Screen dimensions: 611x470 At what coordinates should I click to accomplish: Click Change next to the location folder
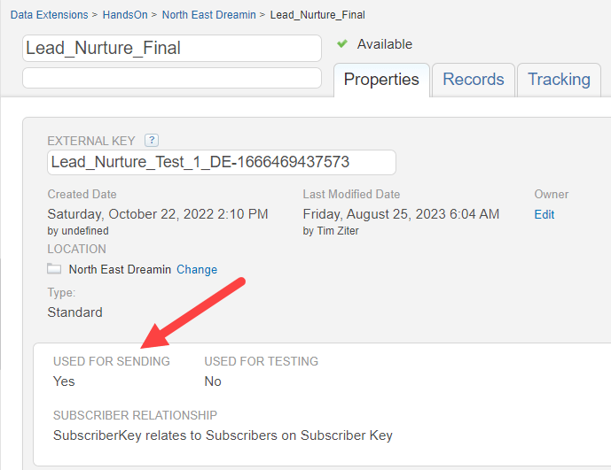(197, 269)
